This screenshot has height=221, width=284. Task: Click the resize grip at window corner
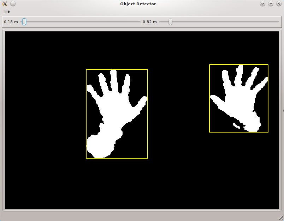[x=281, y=218]
